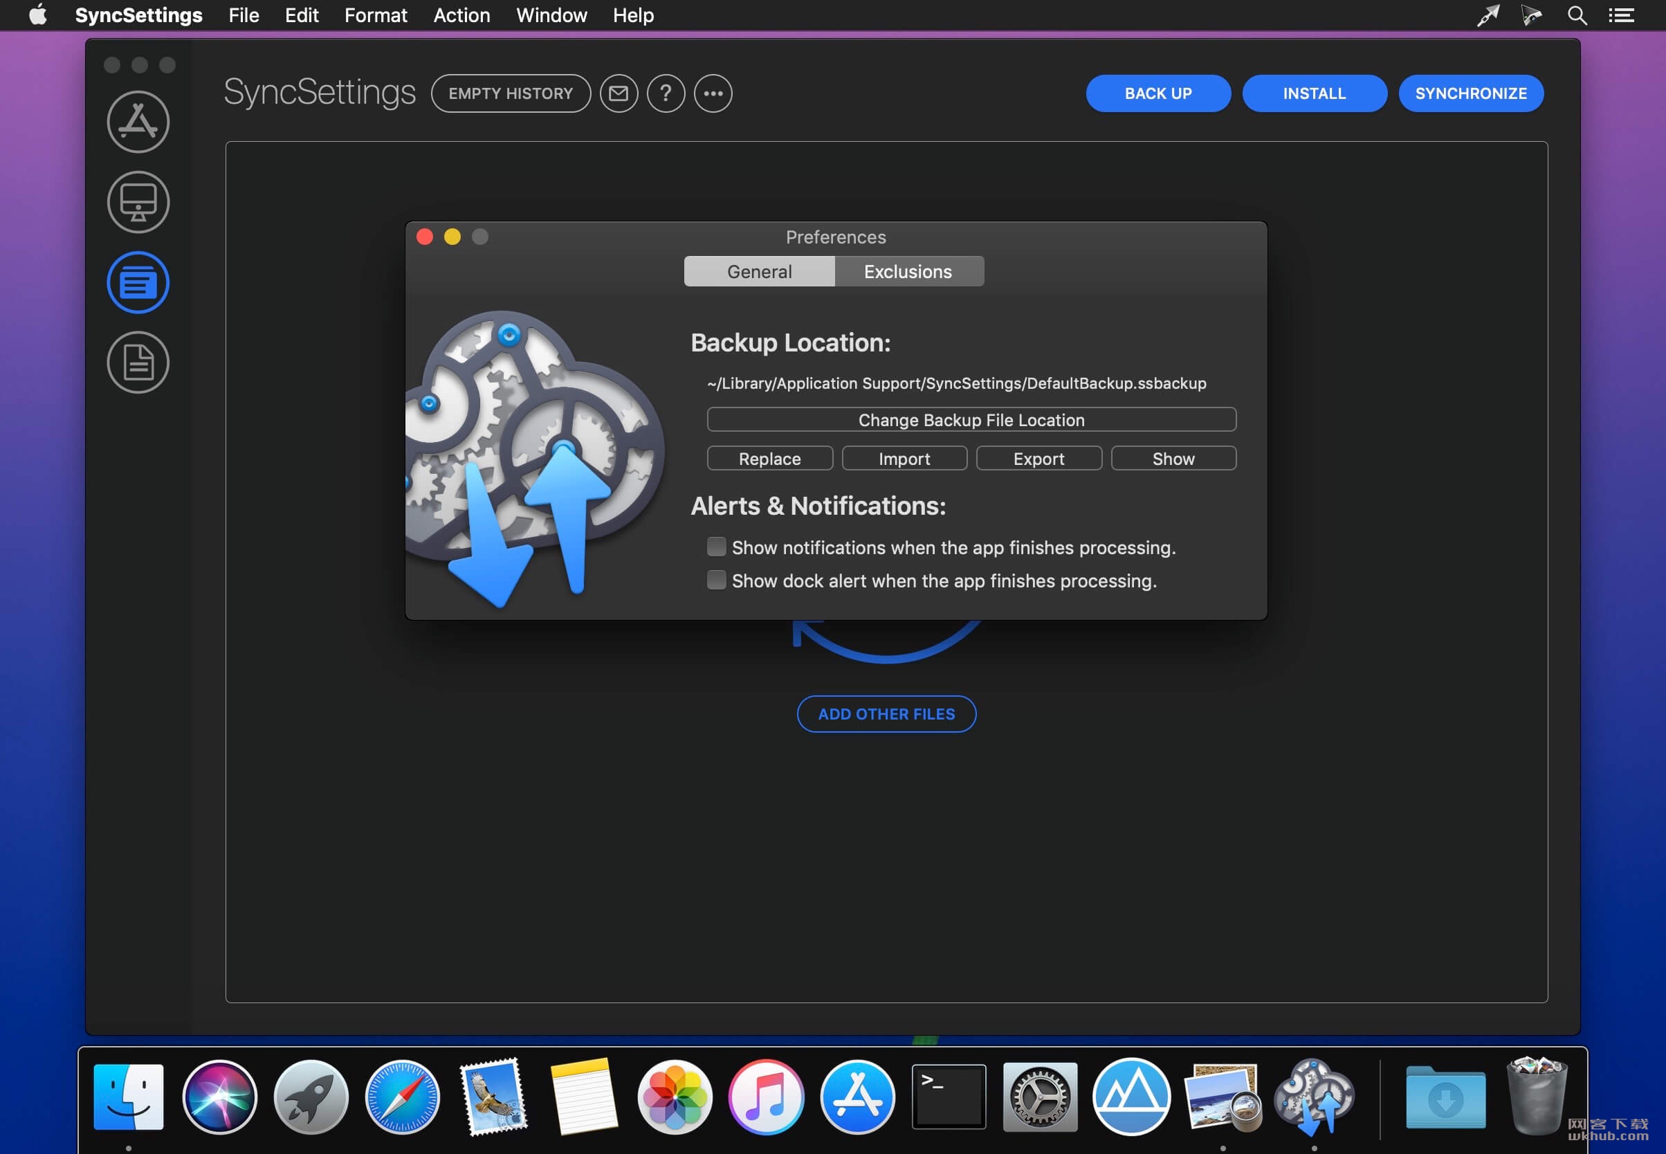Open the more options ellipsis icon
The width and height of the screenshot is (1666, 1154).
tap(713, 93)
